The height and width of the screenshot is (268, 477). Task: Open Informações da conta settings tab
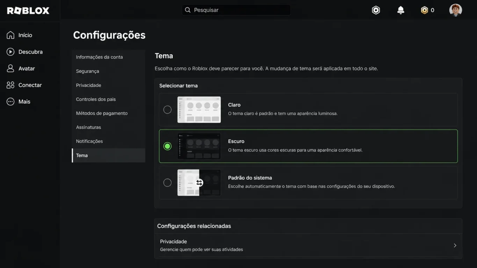coord(108,57)
